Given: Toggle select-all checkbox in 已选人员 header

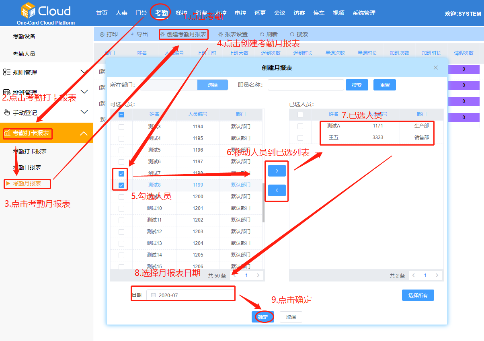Looking at the screenshot, I should 300,115.
